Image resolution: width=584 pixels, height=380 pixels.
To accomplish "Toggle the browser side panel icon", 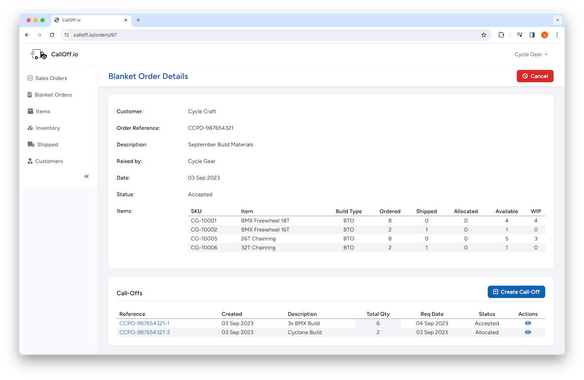I will [x=532, y=35].
